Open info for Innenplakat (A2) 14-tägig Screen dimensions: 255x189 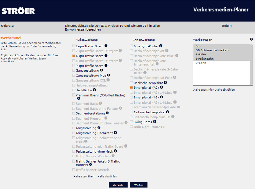[175, 92]
